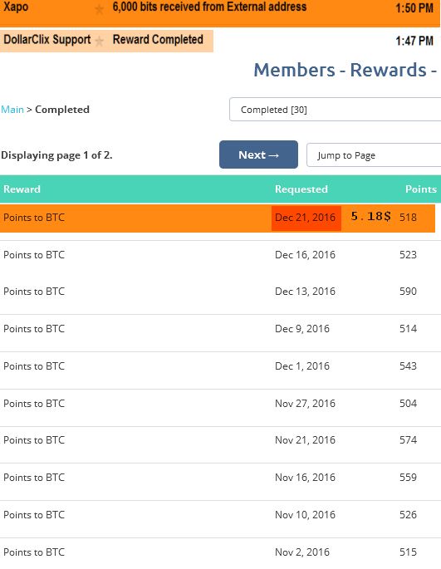Sort by the Reward column header
Viewport: 441px width, 569px height.
pyautogui.click(x=22, y=189)
